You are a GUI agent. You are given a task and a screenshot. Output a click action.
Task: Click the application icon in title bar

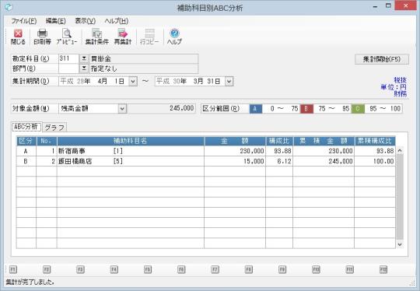[x=9, y=7]
